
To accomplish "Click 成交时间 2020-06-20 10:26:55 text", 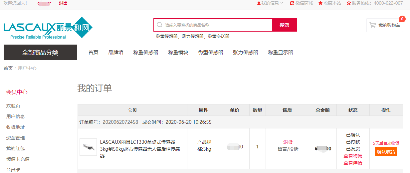I will click(x=177, y=122).
